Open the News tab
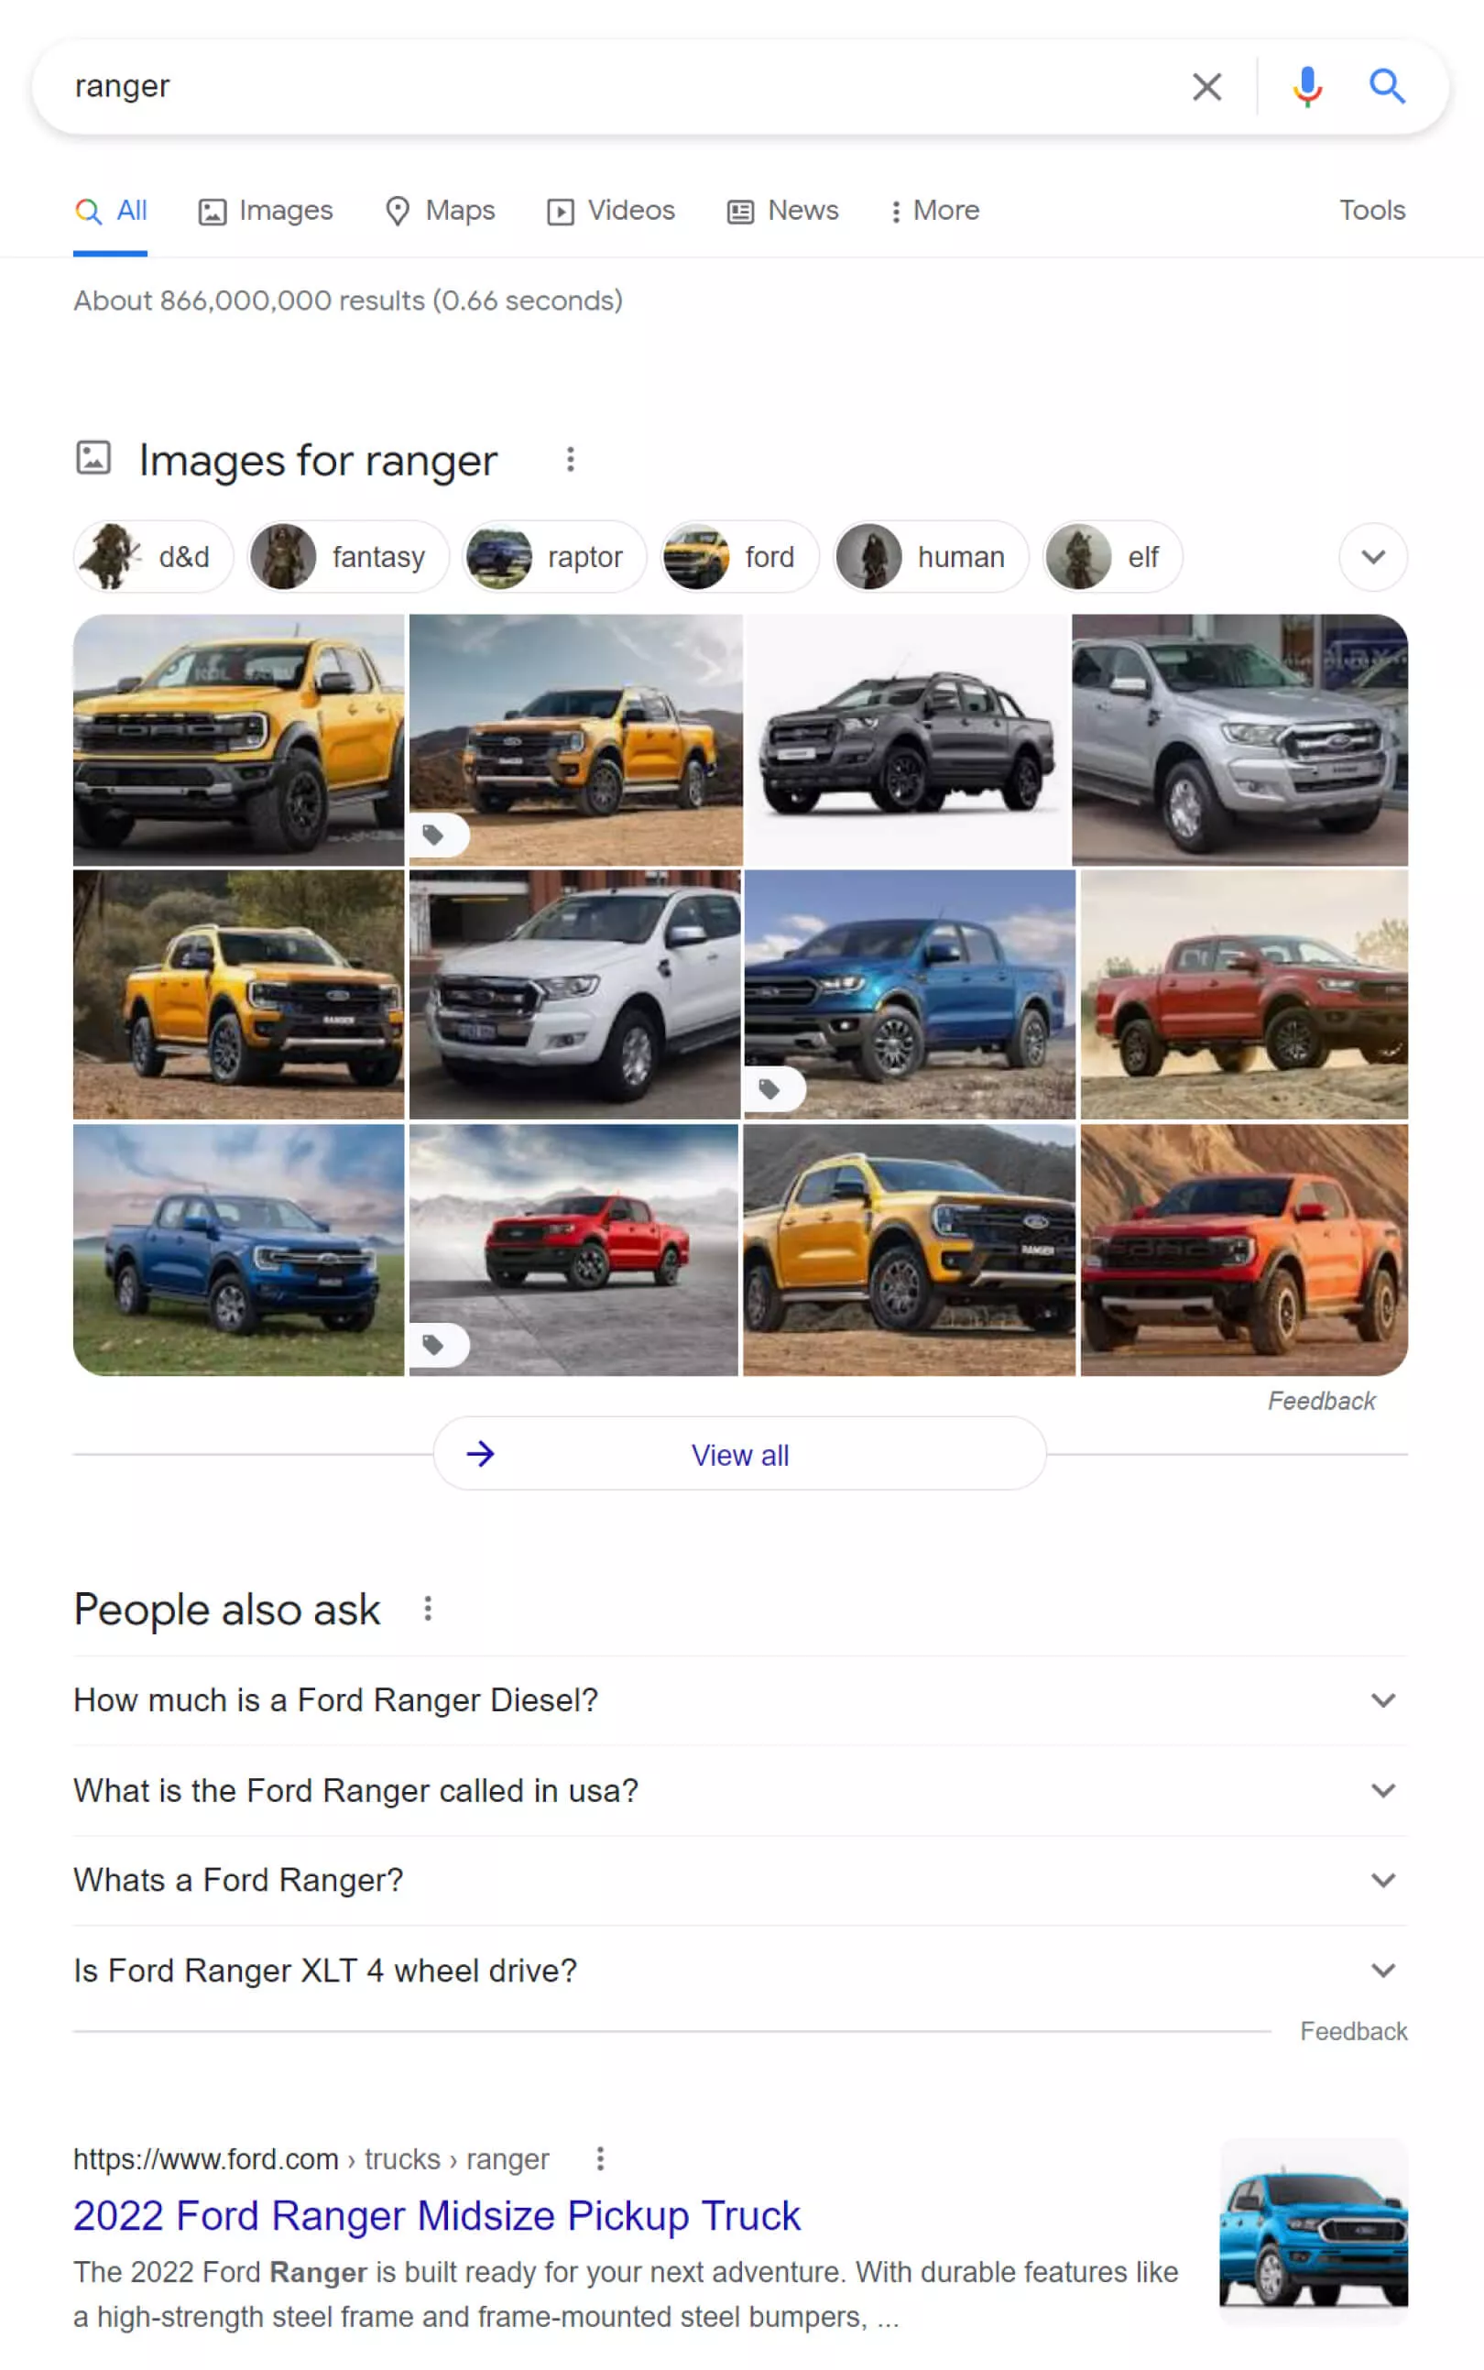1484x2370 pixels. [783, 211]
